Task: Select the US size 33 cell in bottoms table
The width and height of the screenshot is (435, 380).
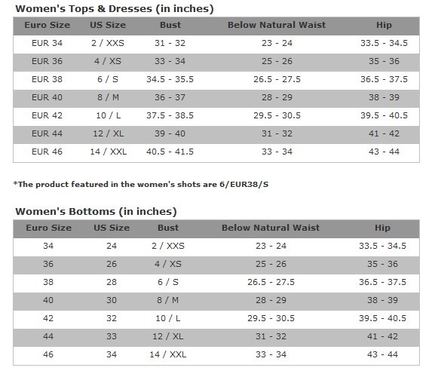Action: pyautogui.click(x=112, y=336)
